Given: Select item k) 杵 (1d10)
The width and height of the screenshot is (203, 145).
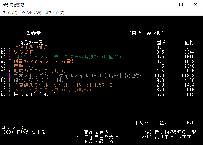Looking at the screenshot, I should click(x=34, y=94).
